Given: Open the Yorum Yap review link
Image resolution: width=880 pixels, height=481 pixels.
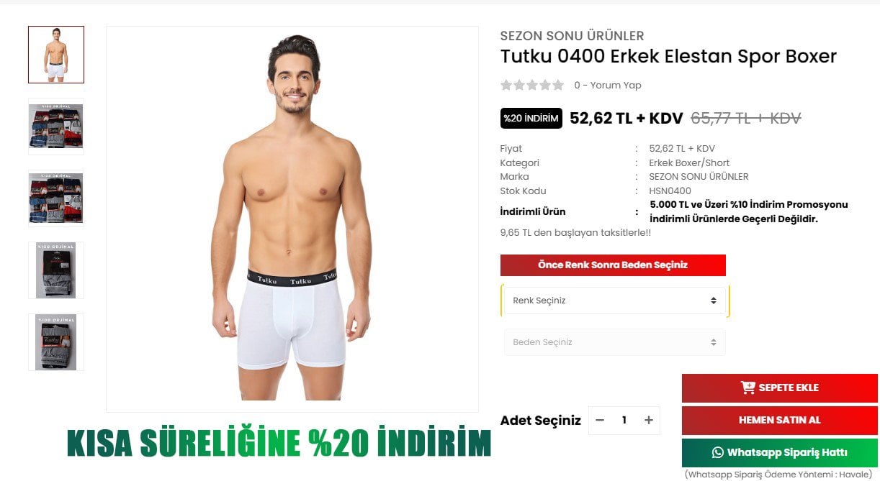Looking at the screenshot, I should pyautogui.click(x=616, y=85).
